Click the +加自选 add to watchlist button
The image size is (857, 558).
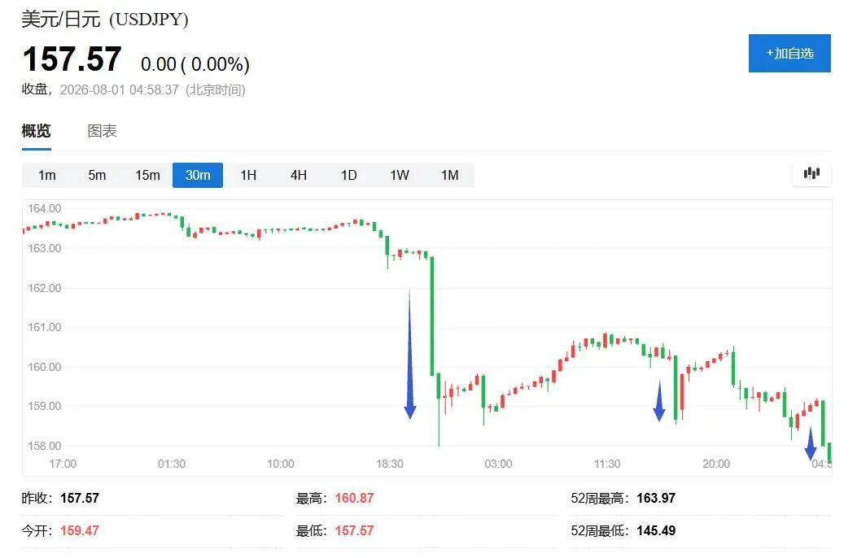click(789, 53)
